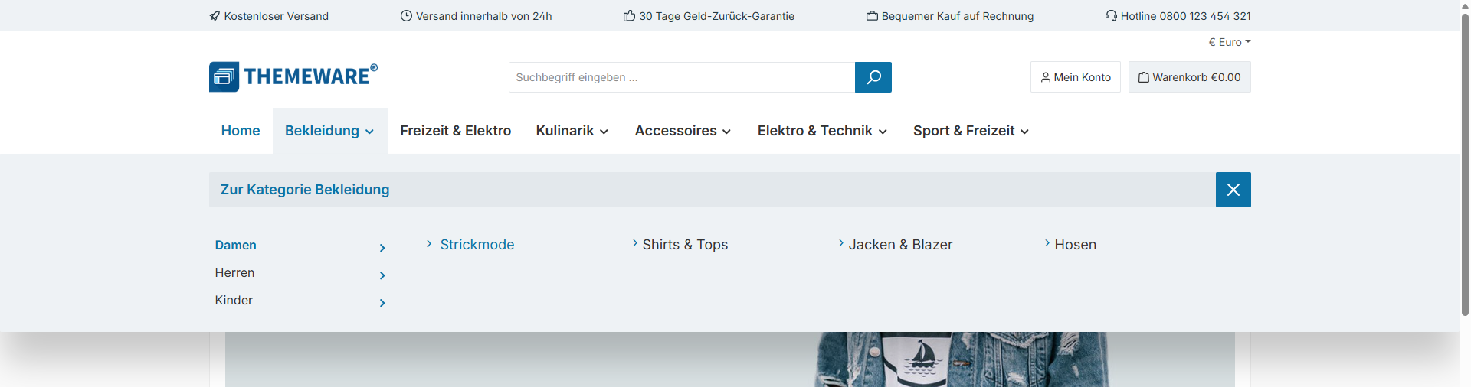1471x387 pixels.
Task: Click the magnifier search button
Action: click(x=873, y=77)
